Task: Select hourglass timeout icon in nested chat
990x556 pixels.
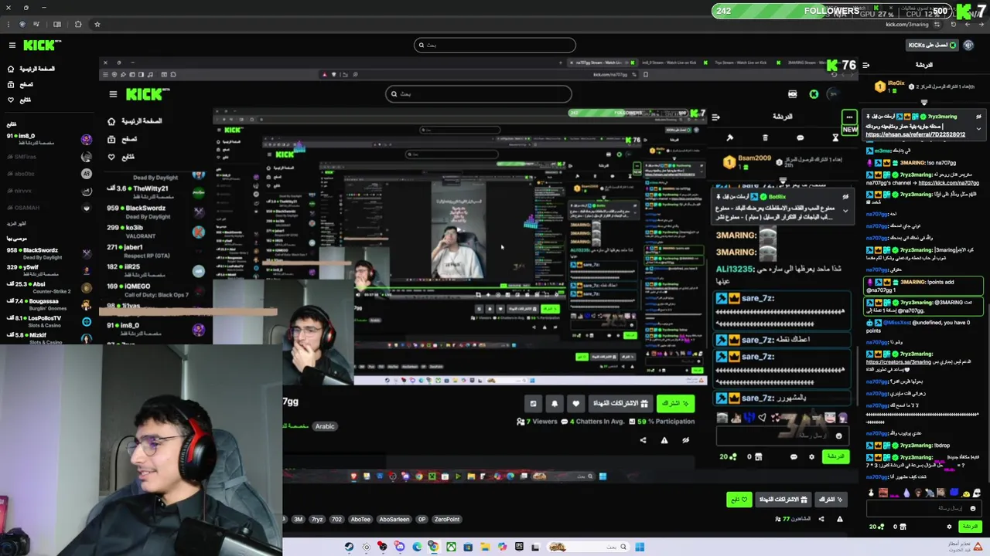Action: pyautogui.click(x=835, y=137)
